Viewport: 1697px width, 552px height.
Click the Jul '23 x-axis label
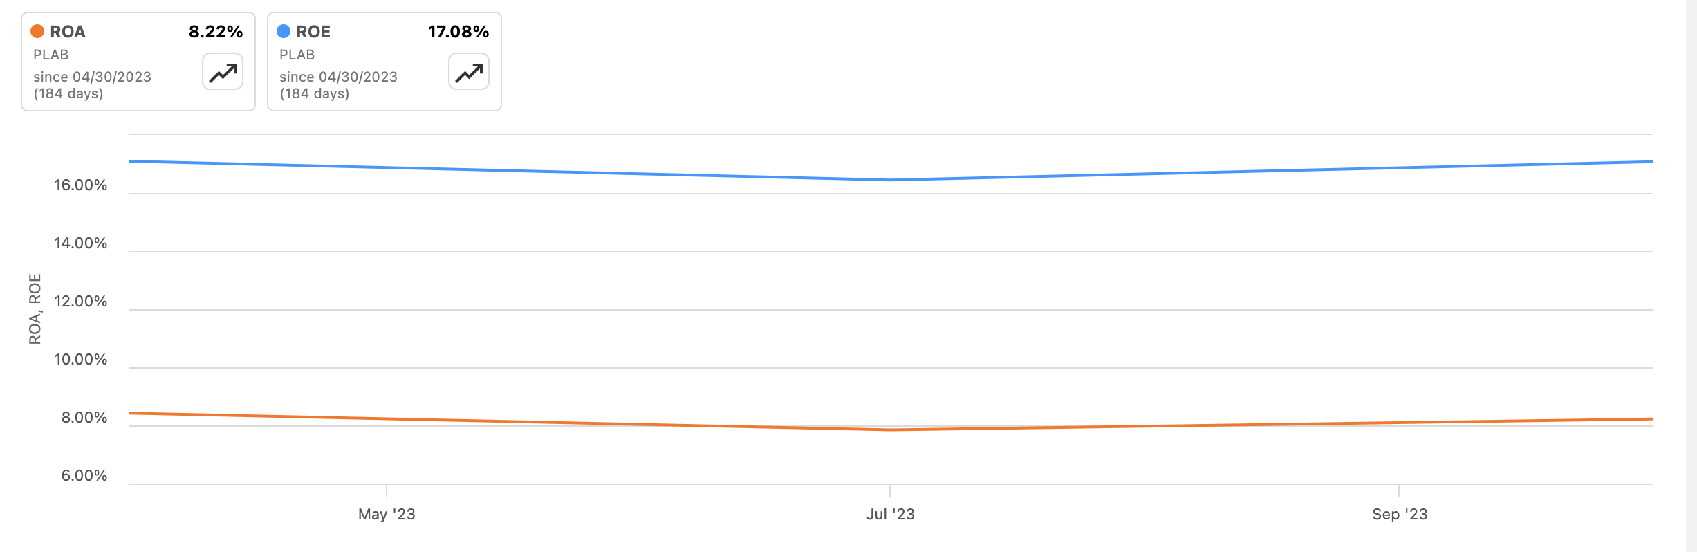(x=890, y=514)
